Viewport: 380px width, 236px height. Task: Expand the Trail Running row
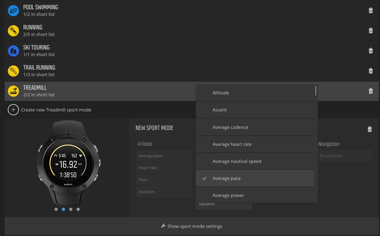point(192,71)
